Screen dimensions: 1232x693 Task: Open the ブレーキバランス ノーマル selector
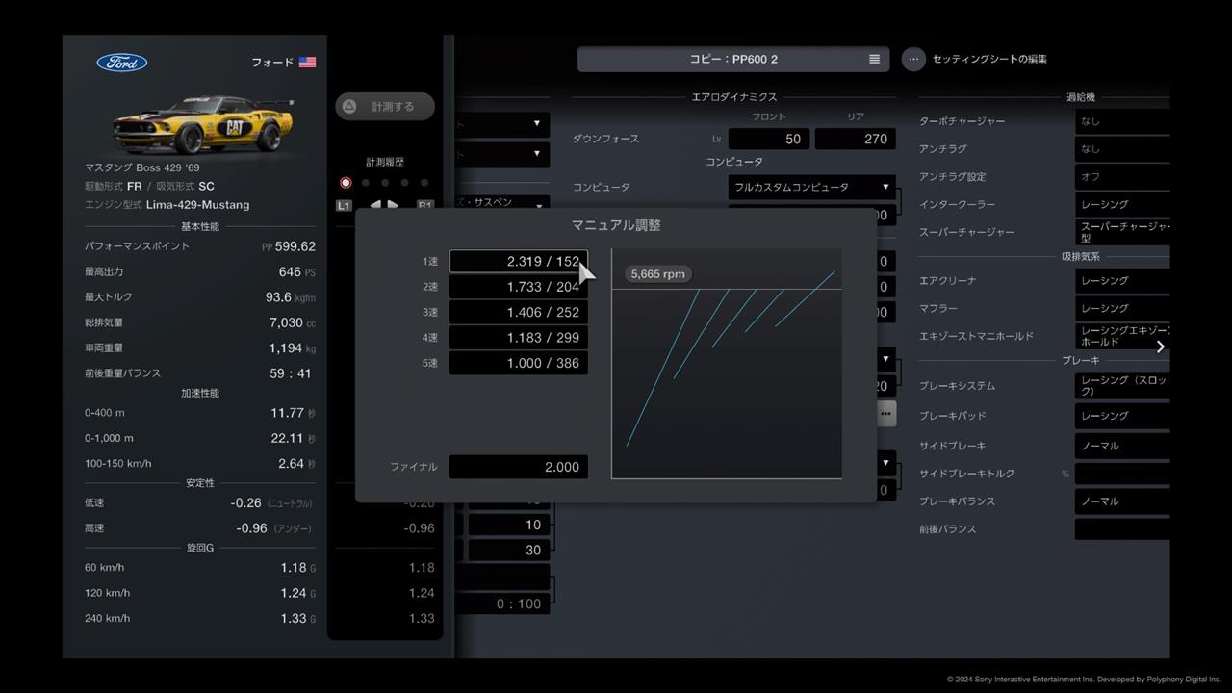click(1122, 501)
